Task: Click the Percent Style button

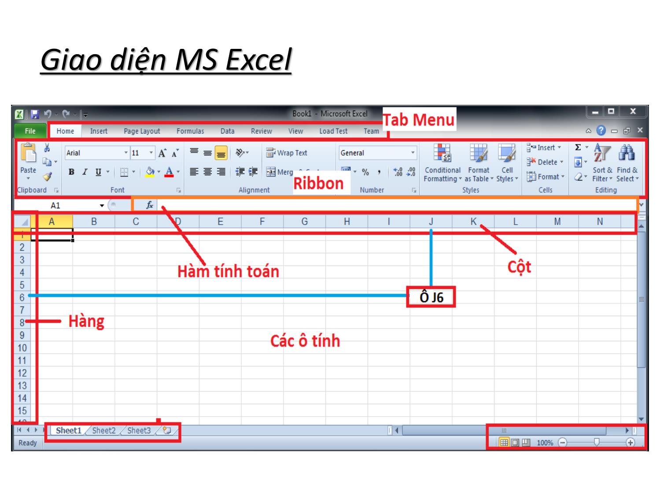Action: (x=365, y=172)
